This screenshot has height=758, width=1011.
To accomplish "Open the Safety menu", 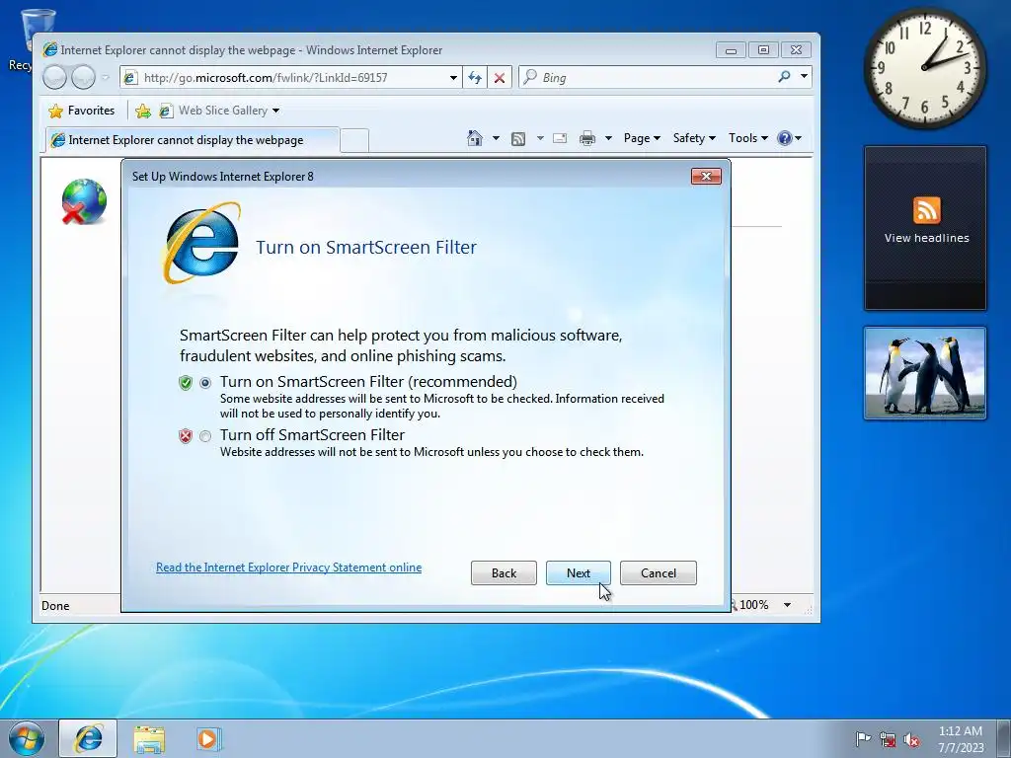I will pos(694,138).
